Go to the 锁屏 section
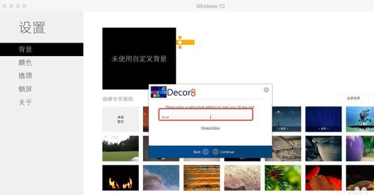 [x=25, y=89]
